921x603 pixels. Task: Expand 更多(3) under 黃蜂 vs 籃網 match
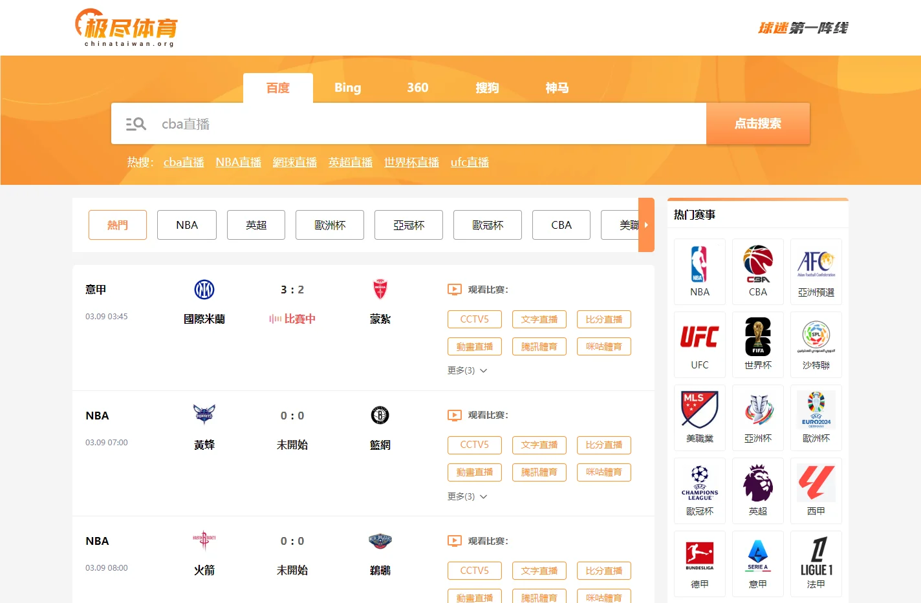[467, 496]
